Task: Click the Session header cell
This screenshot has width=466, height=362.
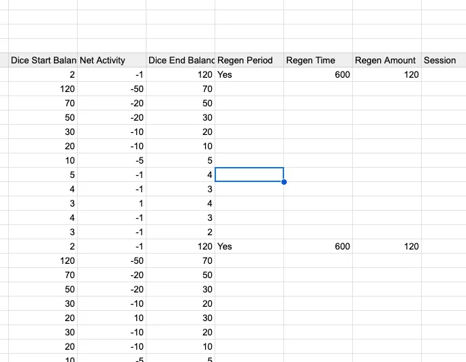Action: (443, 60)
